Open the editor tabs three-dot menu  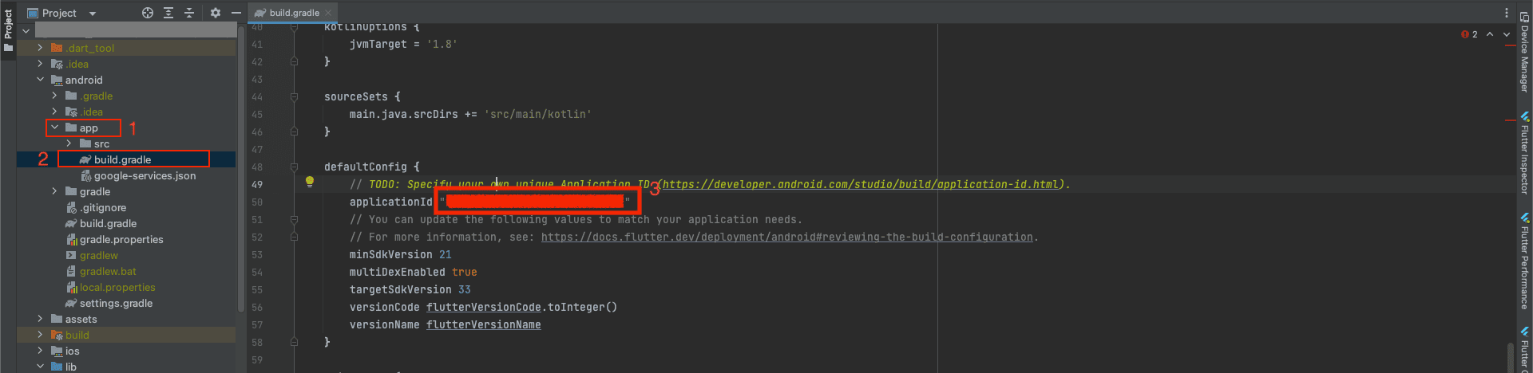(x=1507, y=13)
